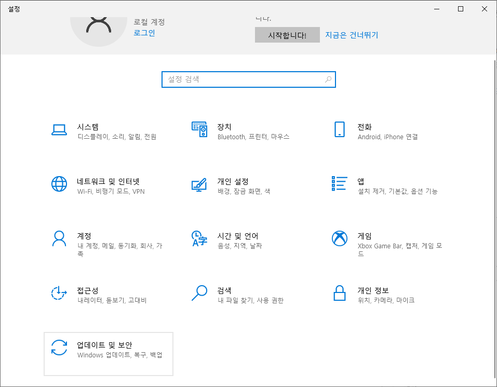Open the 네트워크 및 인터넷 globe icon
This screenshot has width=497, height=387.
click(x=59, y=184)
